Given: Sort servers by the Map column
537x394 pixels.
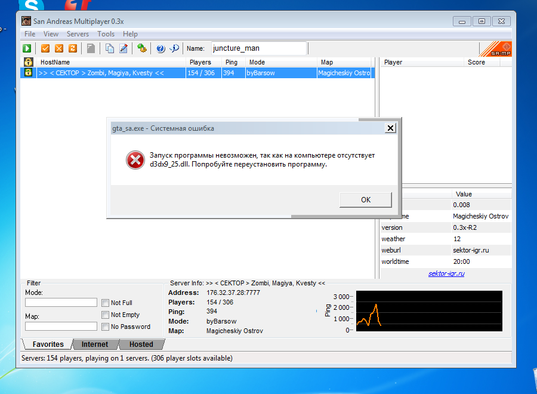Looking at the screenshot, I should (344, 62).
